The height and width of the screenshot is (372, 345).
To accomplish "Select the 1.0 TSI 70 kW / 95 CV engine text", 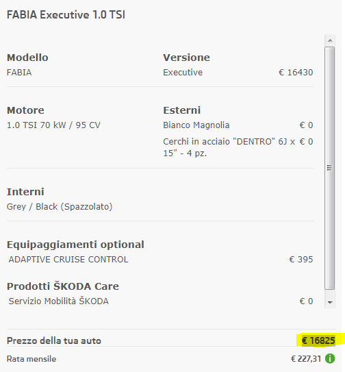I will point(53,125).
